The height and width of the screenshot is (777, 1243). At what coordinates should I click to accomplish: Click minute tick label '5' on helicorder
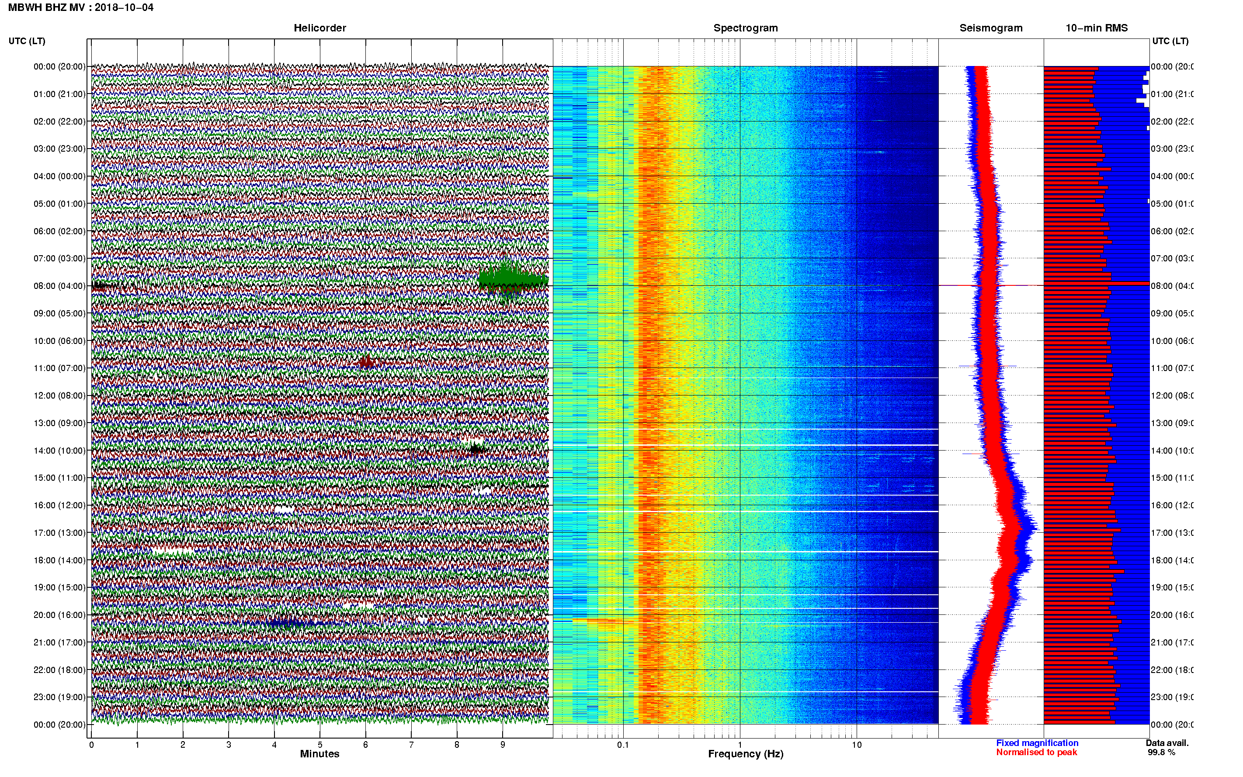click(320, 745)
